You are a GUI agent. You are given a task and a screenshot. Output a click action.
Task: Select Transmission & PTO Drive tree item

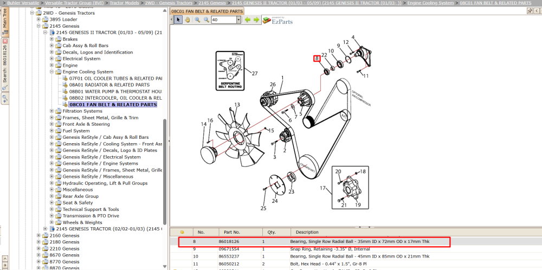coord(91,216)
